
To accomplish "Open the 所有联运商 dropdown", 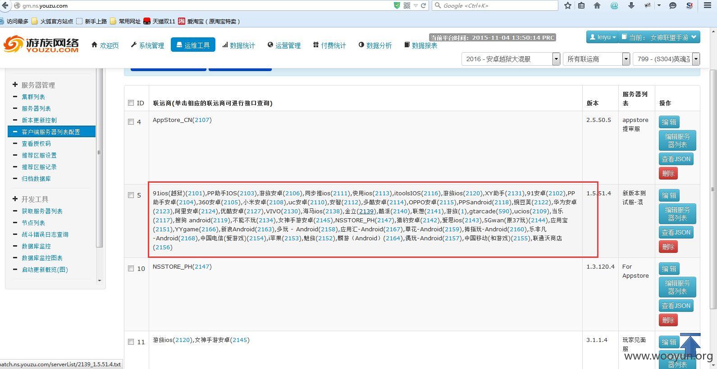I will coord(596,59).
